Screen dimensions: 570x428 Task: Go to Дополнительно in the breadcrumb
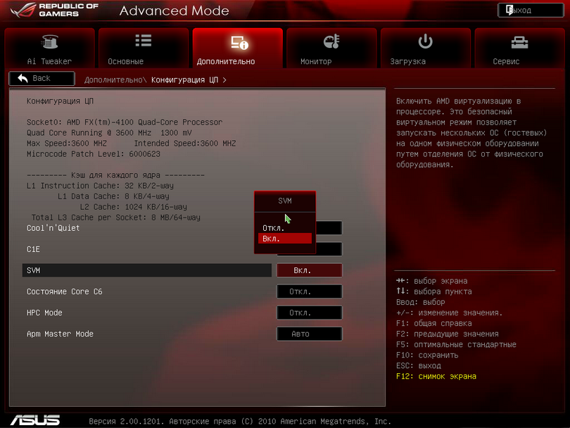[x=115, y=80]
